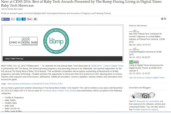Viewport: 171px width, 114px height.
Task: Click the main article headline
Action: pos(81,4)
